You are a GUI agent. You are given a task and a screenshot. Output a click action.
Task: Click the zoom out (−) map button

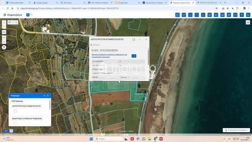(4, 27)
